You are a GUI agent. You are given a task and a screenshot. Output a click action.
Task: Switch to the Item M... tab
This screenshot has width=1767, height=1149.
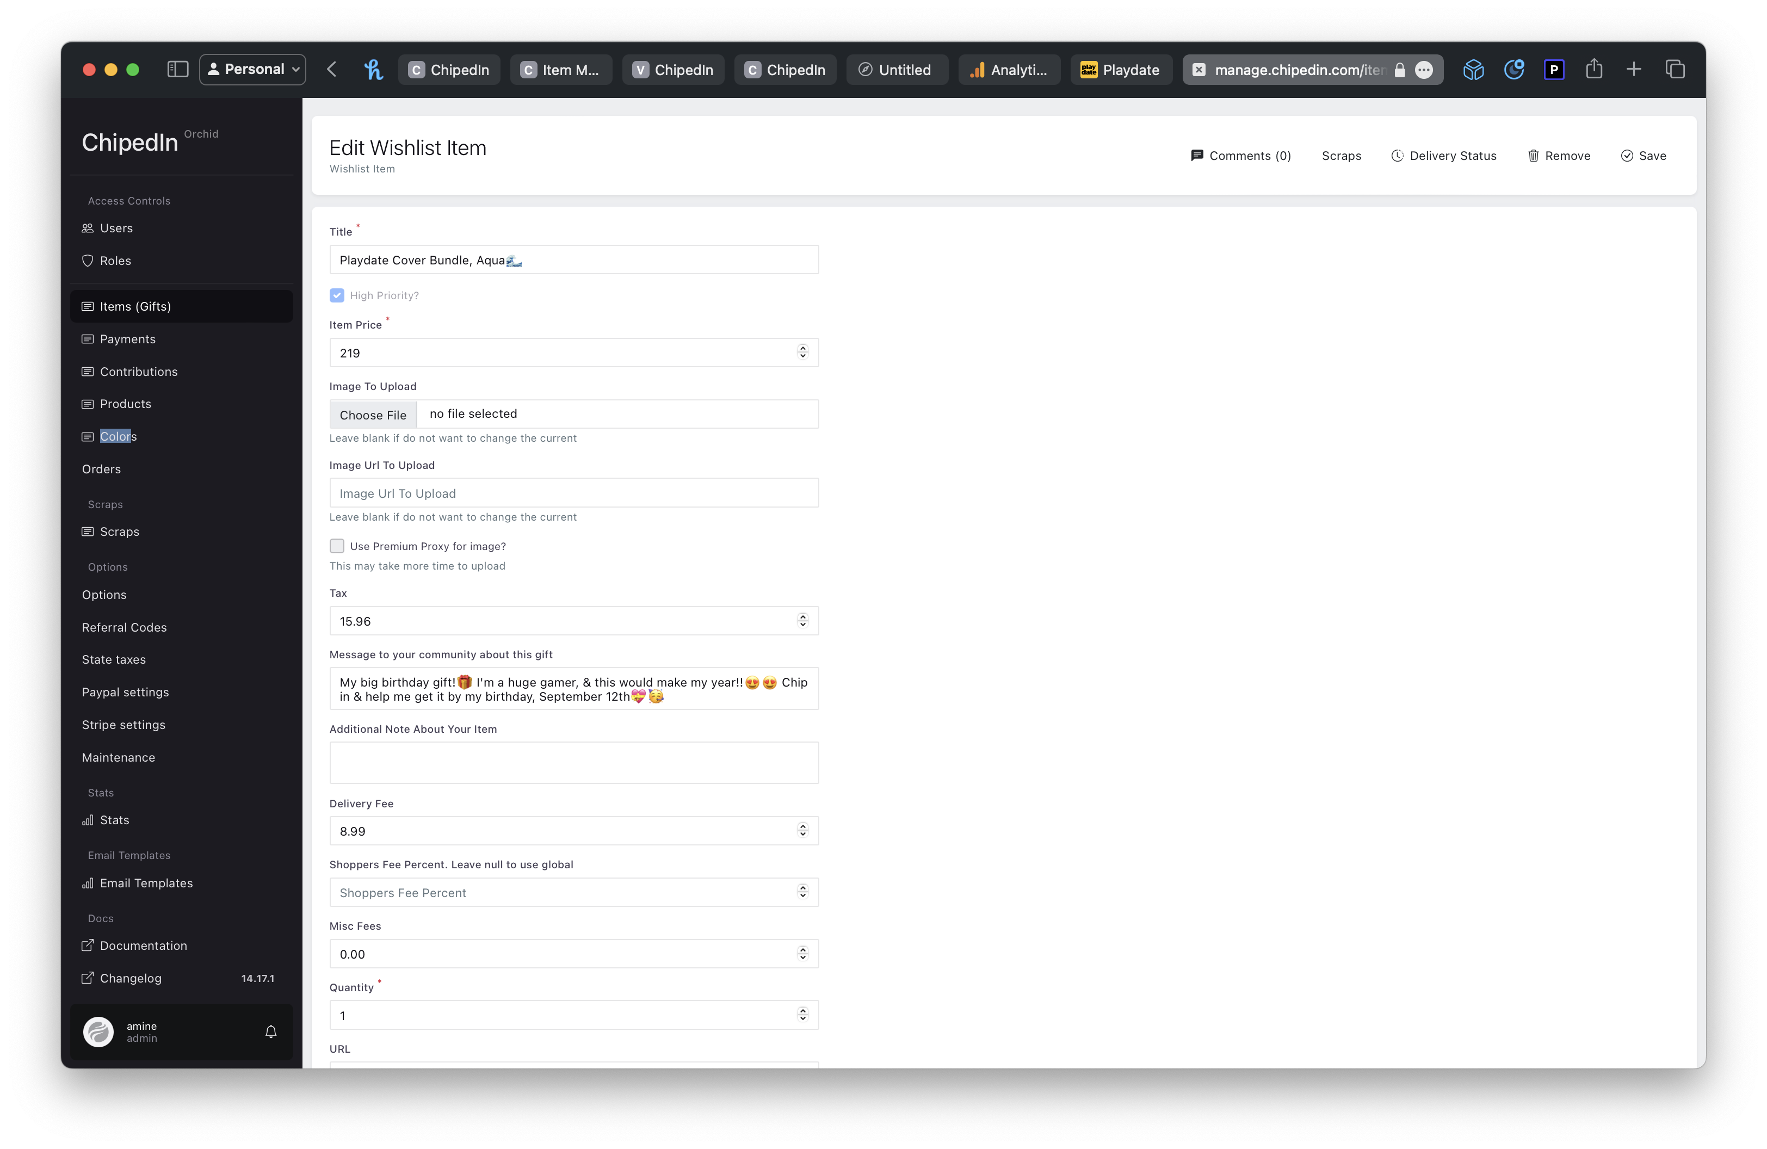point(560,70)
